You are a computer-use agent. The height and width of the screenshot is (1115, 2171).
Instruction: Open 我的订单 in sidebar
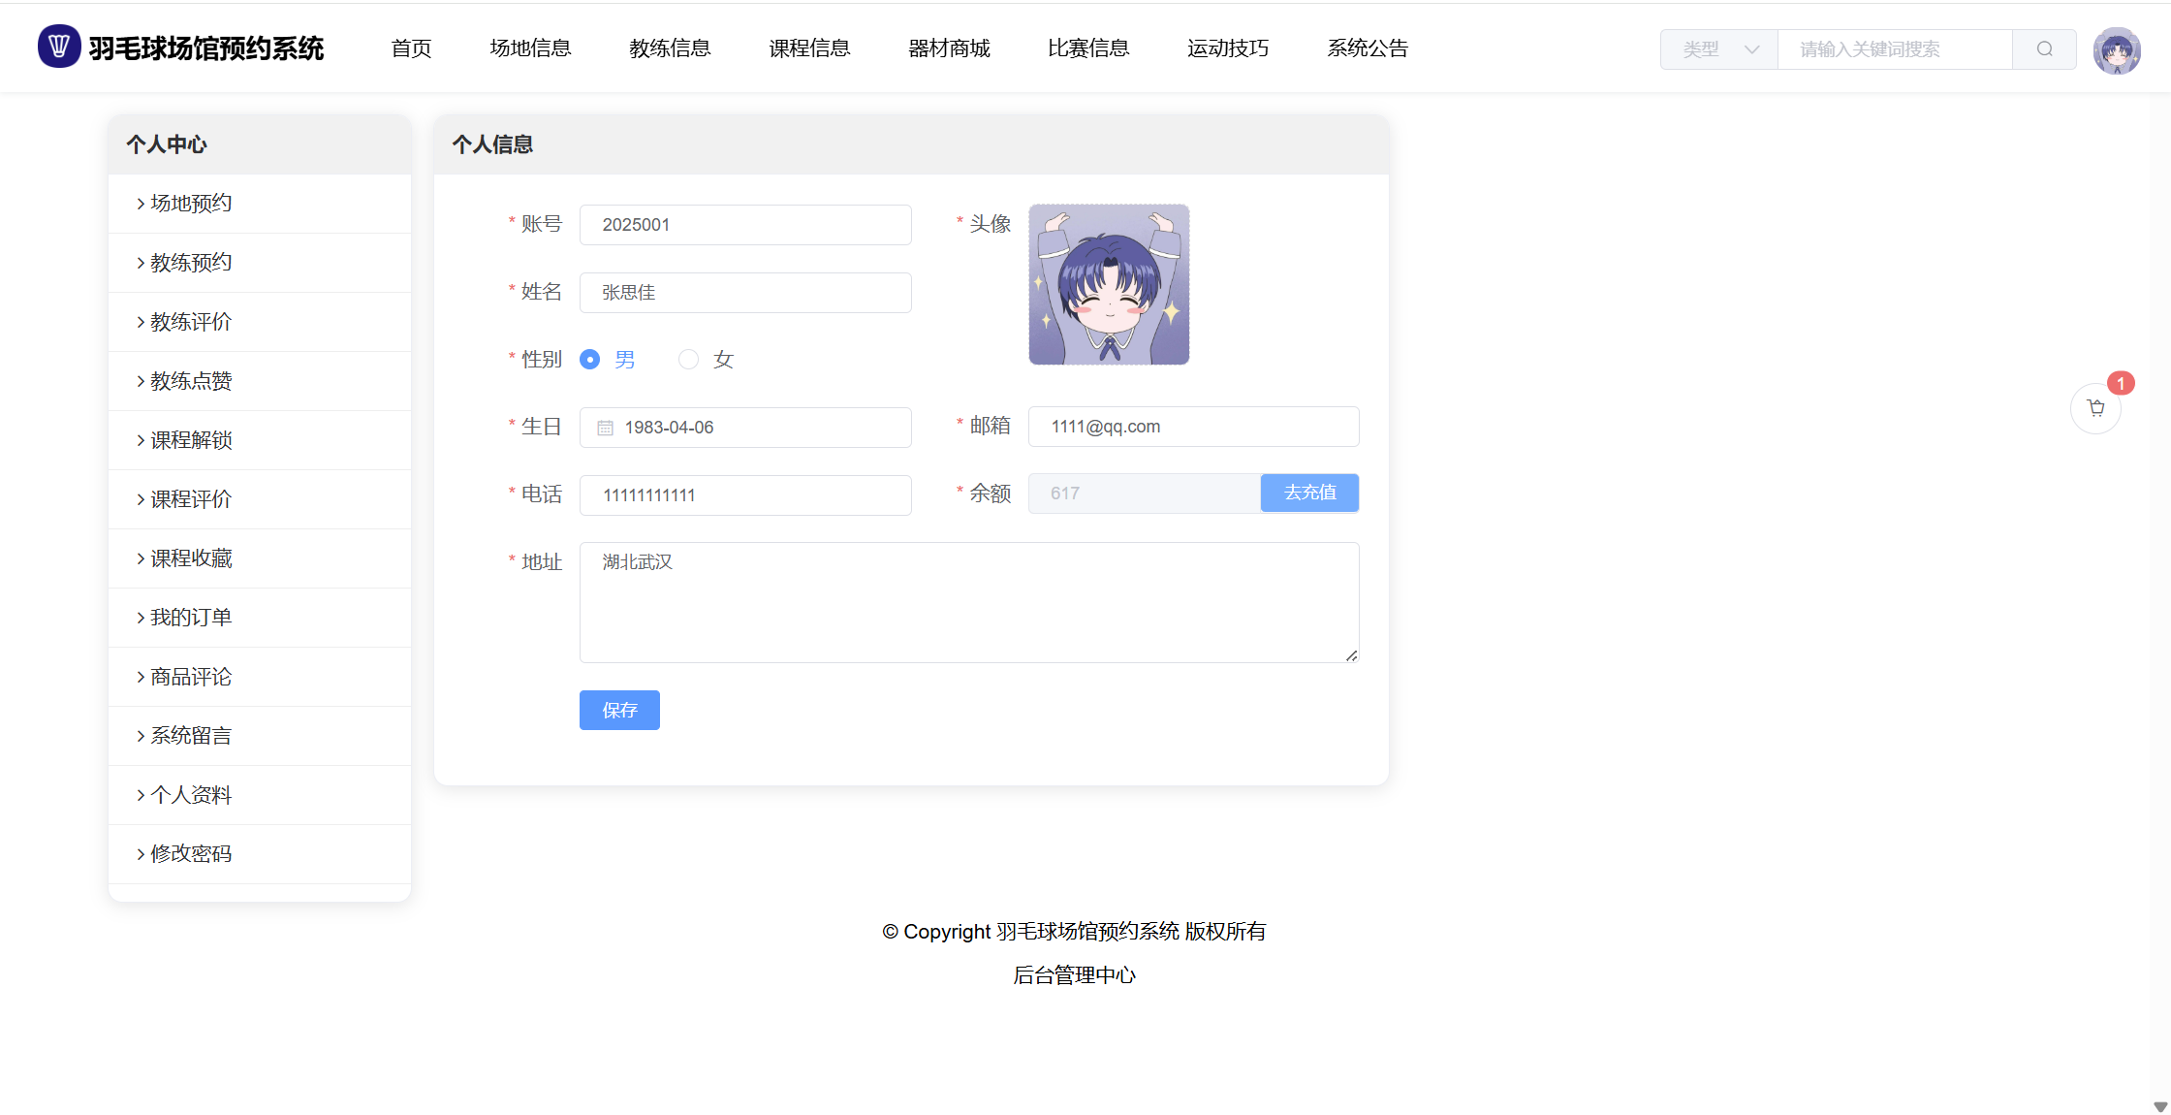(191, 618)
